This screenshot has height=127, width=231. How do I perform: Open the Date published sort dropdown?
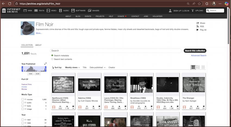click(x=98, y=67)
